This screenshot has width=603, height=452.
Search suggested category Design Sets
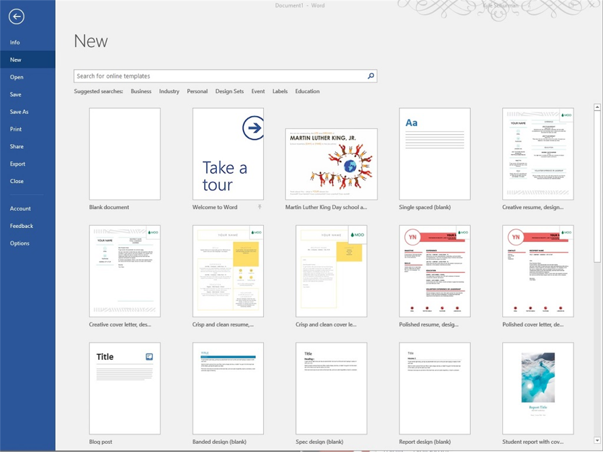coord(230,91)
